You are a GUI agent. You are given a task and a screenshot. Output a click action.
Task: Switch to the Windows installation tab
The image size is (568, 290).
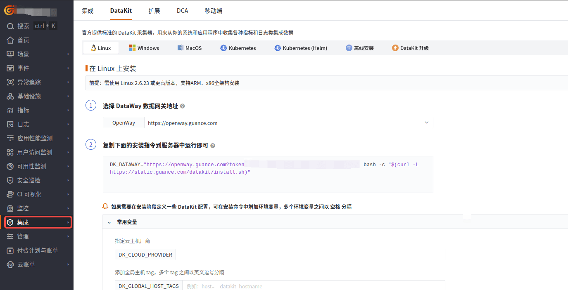(x=144, y=47)
